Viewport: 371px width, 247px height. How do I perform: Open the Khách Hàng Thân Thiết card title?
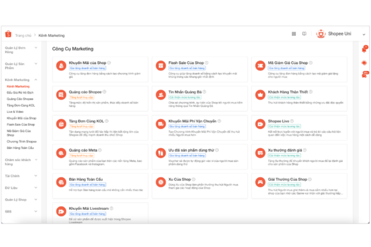pos(288,92)
